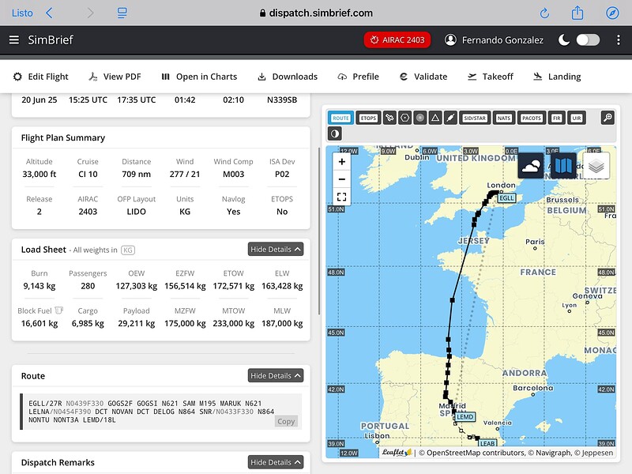The width and height of the screenshot is (632, 474).
Task: Toggle the aircraft traffic layer icon
Action: [x=389, y=118]
